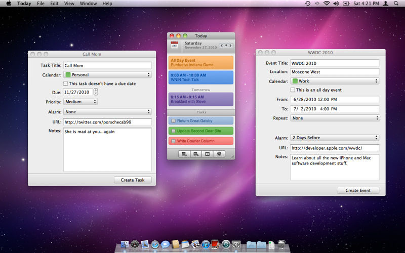Click the Create Task button
405x253 pixels.
(133, 180)
